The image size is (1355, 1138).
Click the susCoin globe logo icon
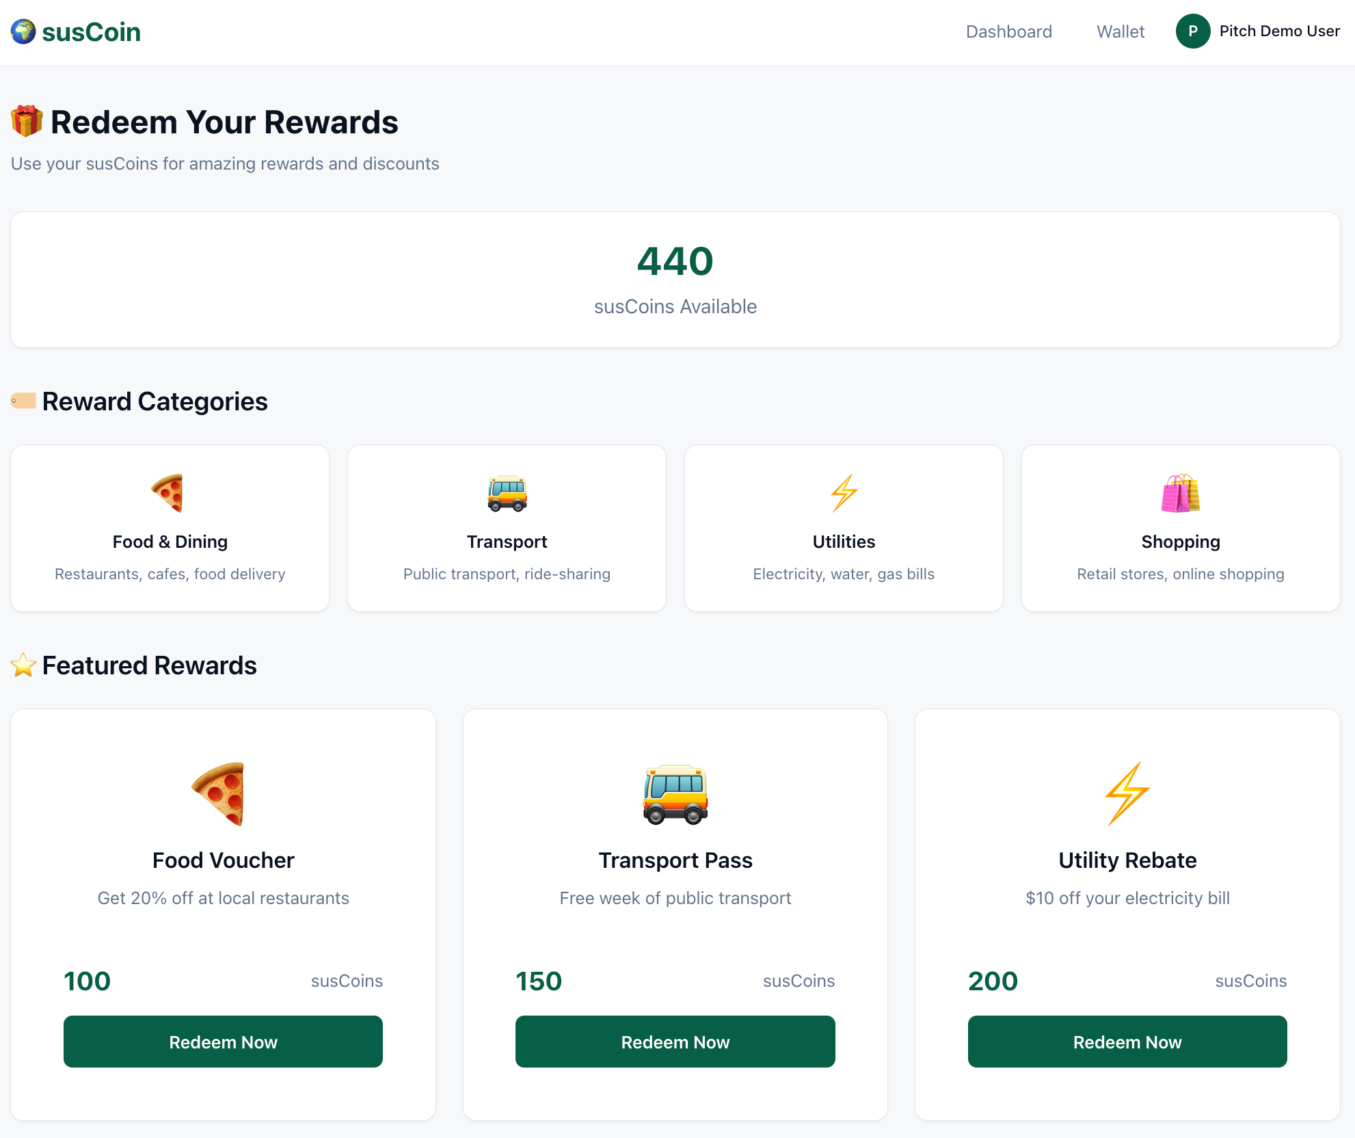coord(23,31)
